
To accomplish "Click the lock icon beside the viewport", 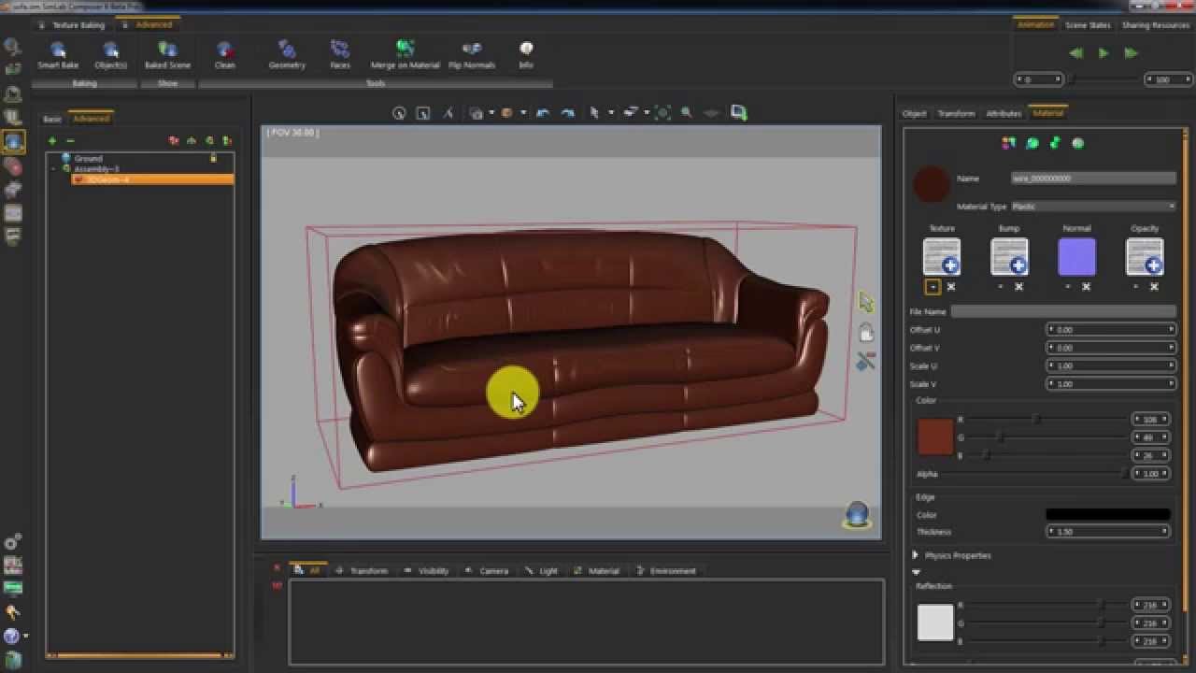I will pyautogui.click(x=866, y=332).
